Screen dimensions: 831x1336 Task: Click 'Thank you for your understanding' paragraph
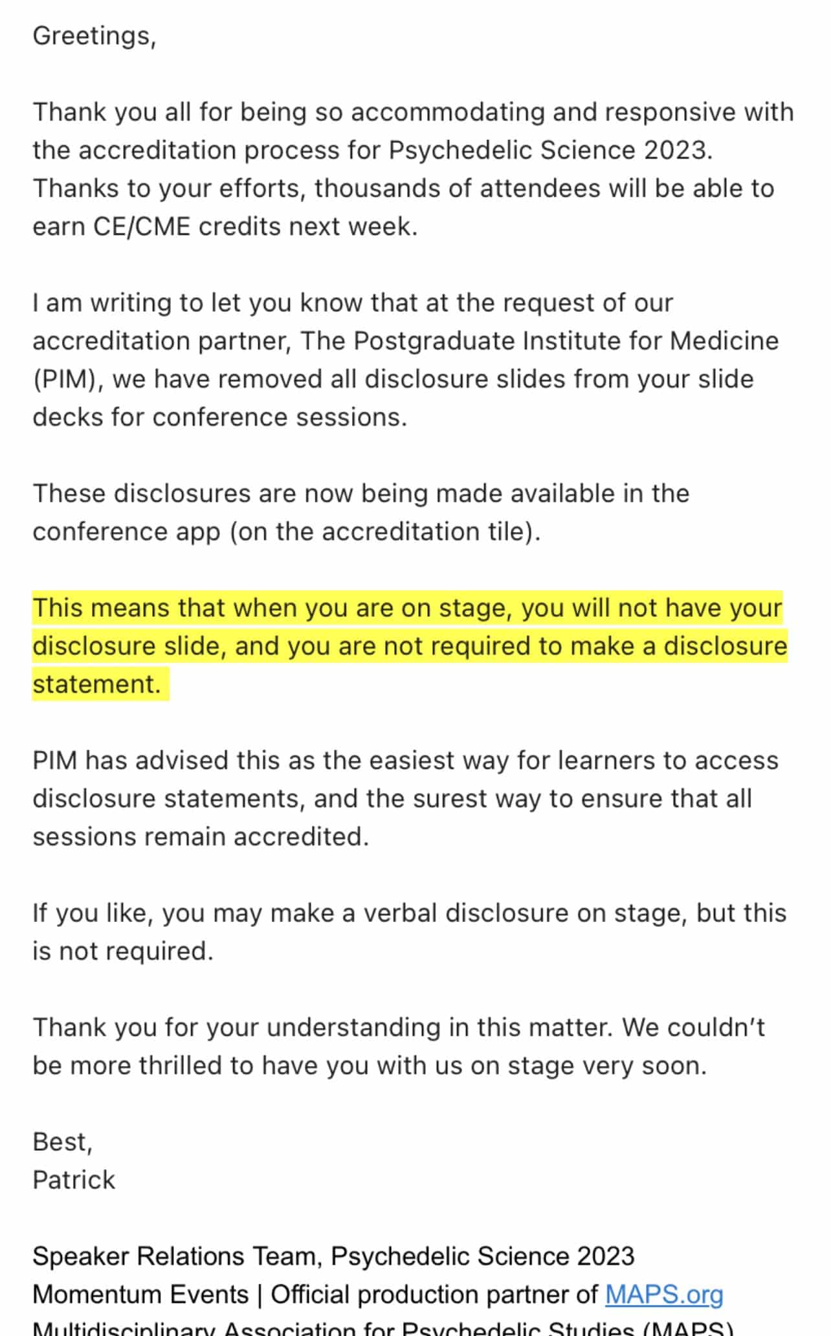(399, 1047)
